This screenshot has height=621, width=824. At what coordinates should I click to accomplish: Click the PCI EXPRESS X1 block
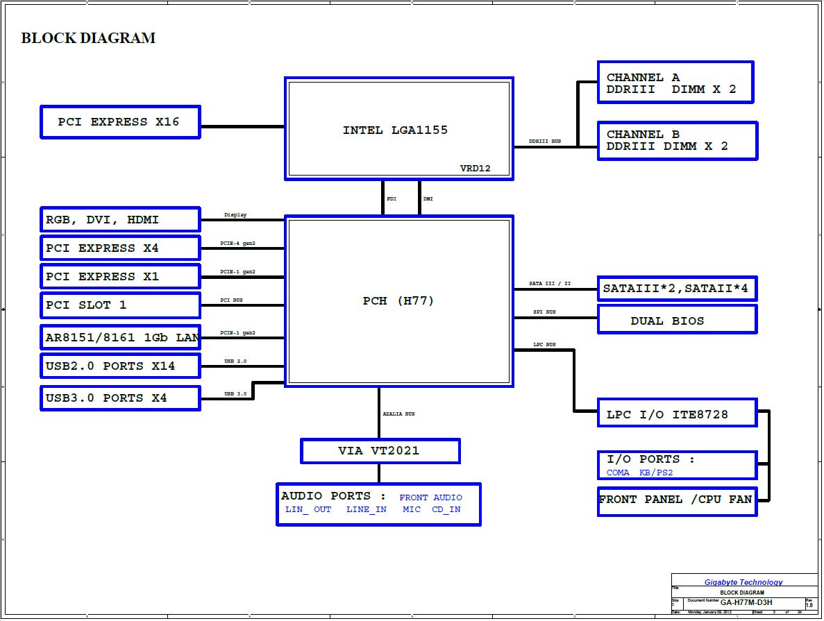pos(120,277)
